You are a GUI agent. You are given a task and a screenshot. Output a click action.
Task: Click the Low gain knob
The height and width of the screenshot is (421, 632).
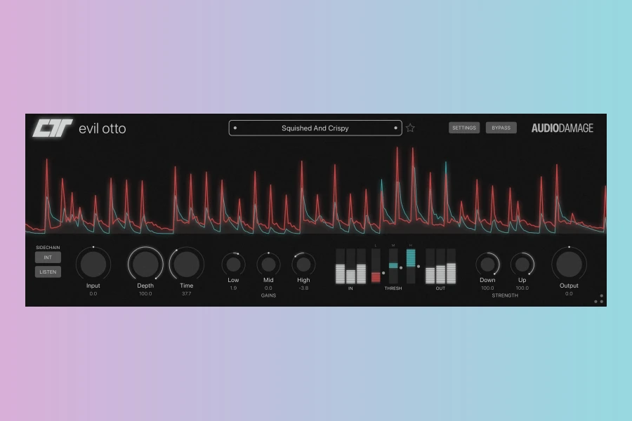pyautogui.click(x=233, y=264)
